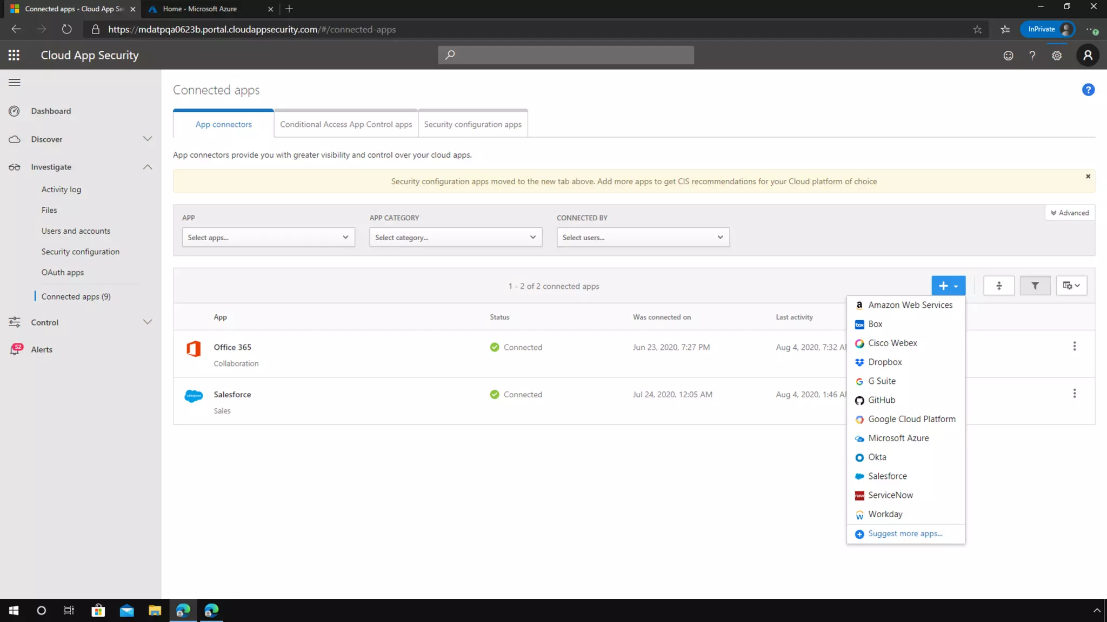Viewport: 1107px width, 622px height.
Task: Switch to Conditional Access App Control apps tab
Action: [x=345, y=124]
